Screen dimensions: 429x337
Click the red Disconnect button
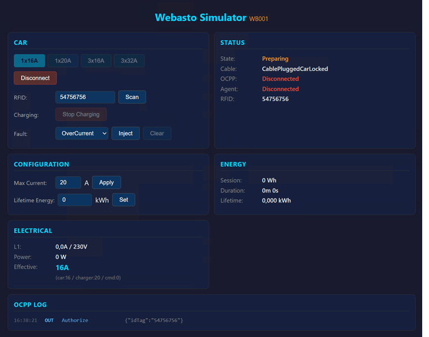pos(35,78)
